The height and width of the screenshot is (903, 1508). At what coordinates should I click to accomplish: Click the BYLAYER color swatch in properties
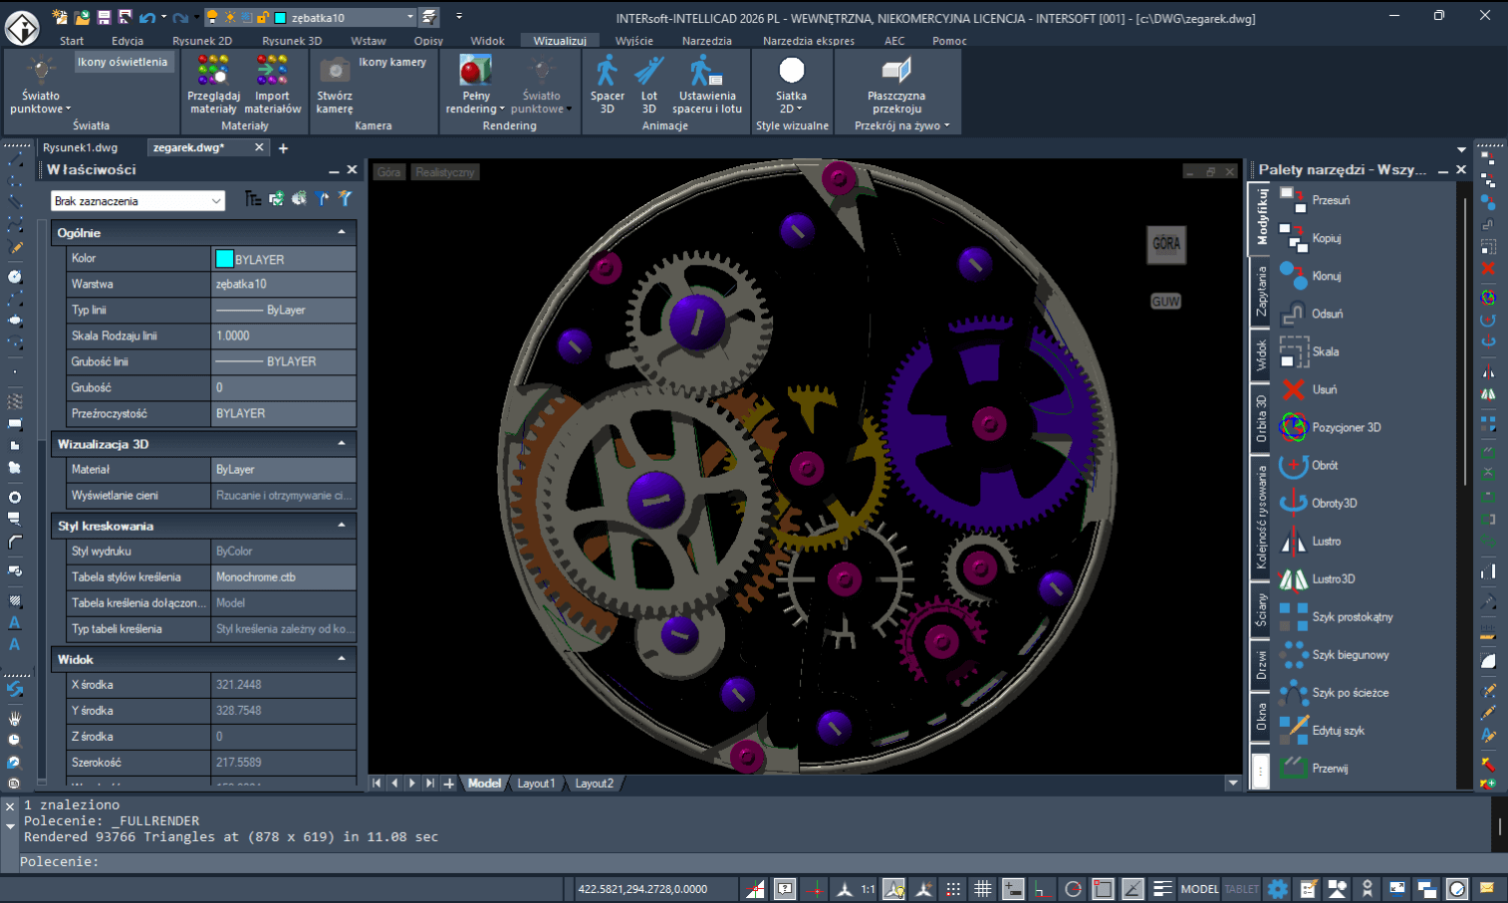coord(226,258)
